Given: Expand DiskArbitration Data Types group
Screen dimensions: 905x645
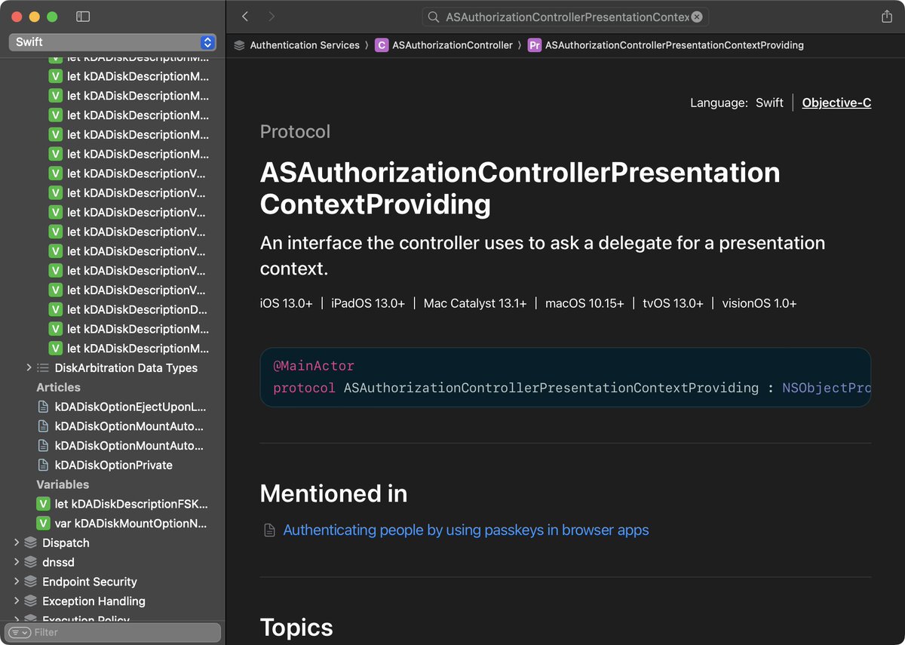Looking at the screenshot, I should tap(29, 367).
